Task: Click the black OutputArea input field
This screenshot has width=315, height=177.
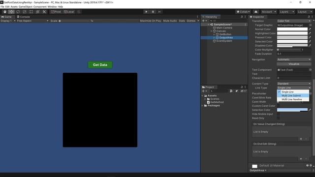Action: click(x=100, y=110)
